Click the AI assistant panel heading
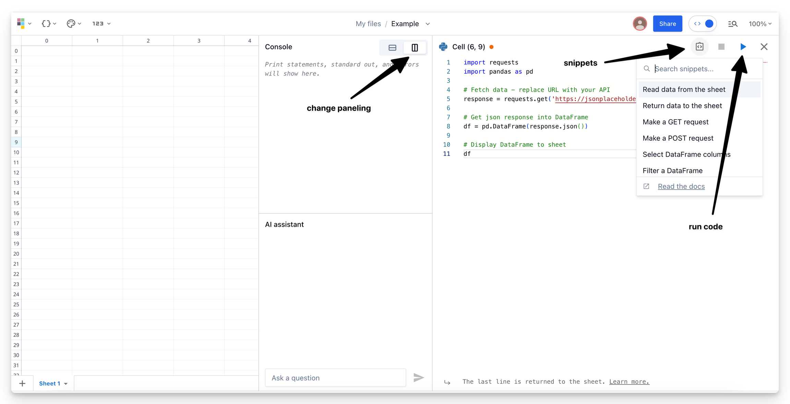The width and height of the screenshot is (790, 404). [284, 224]
